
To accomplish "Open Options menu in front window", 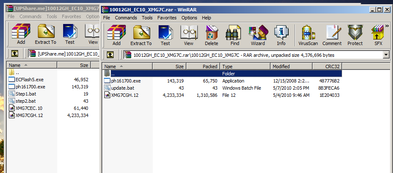I will pos(189,18).
